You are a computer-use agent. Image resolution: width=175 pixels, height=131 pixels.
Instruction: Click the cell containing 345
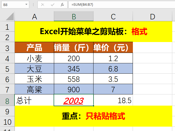pos(74,69)
